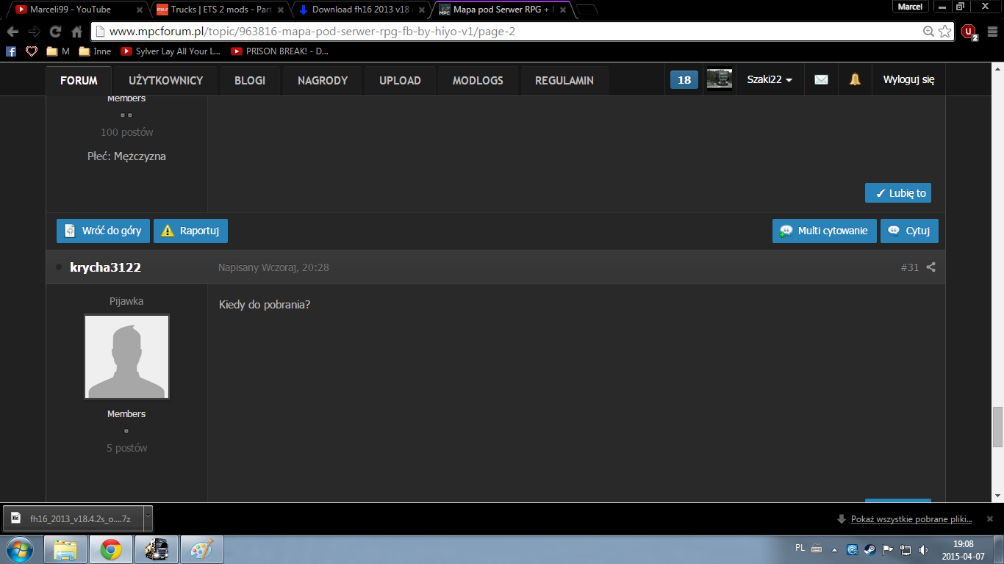1004x564 pixels.
Task: Open the Sylver Lay All Your L... bookmark
Action: point(171,51)
